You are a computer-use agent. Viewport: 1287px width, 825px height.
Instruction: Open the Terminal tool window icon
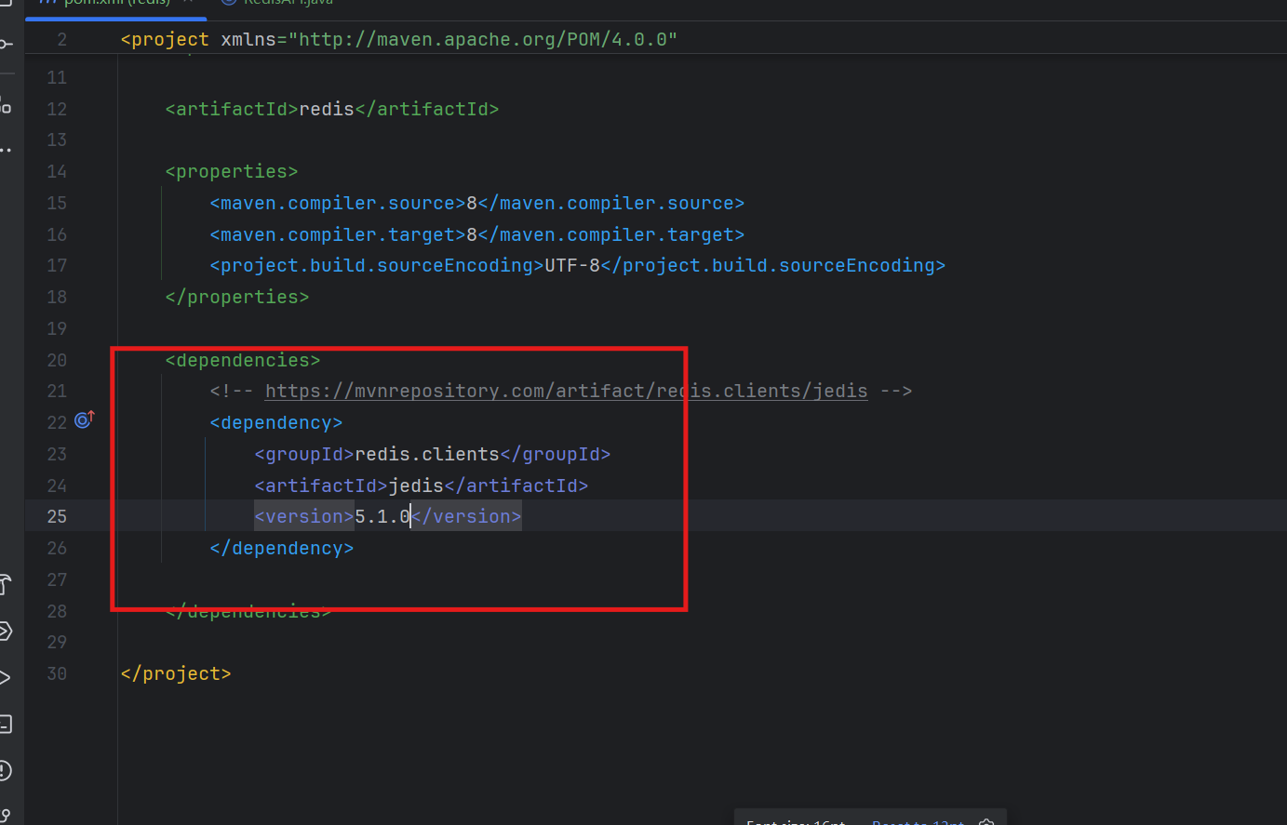5,724
